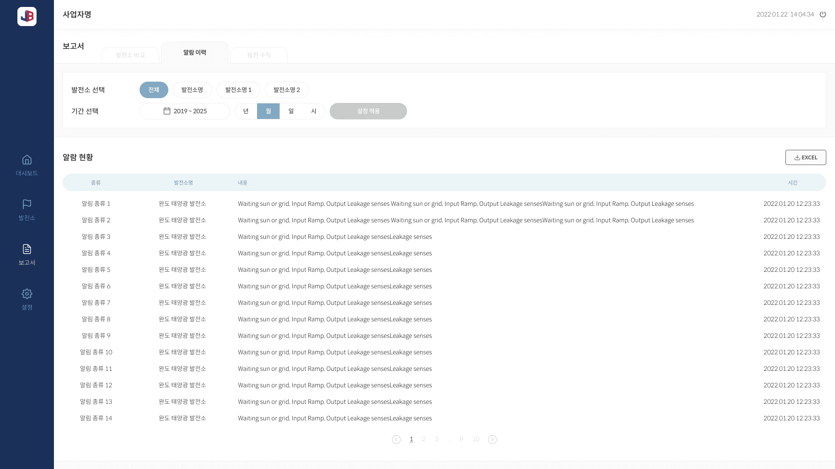The width and height of the screenshot is (835, 469).
Task: Open the 발전 수익 tab
Action: click(259, 55)
